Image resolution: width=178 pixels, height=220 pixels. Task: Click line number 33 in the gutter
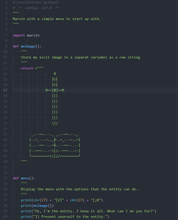coord(5,178)
